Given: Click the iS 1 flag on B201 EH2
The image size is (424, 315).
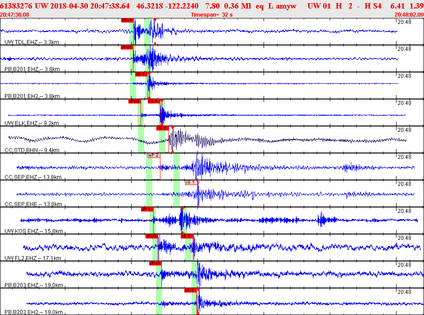Looking at the screenshot, I should coord(141,74).
